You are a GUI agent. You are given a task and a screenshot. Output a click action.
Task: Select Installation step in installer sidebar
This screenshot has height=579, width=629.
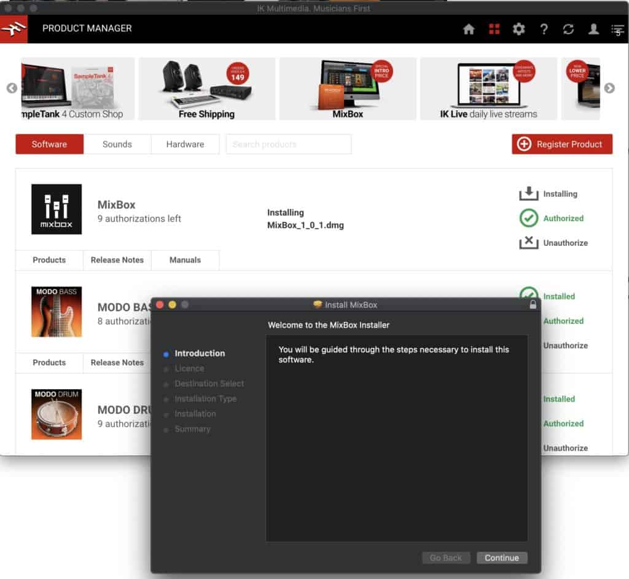click(x=195, y=414)
